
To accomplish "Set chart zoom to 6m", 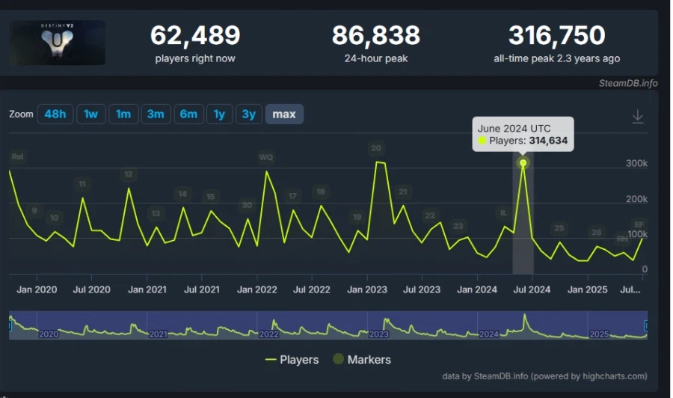I will (188, 114).
